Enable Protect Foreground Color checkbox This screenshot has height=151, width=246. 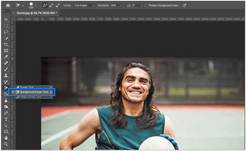pos(146,5)
